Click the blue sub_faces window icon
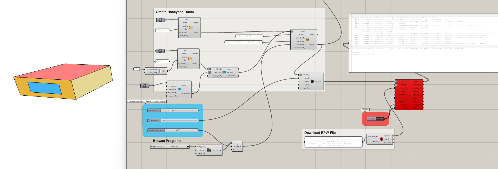The height and width of the screenshot is (169, 498). [x=224, y=73]
